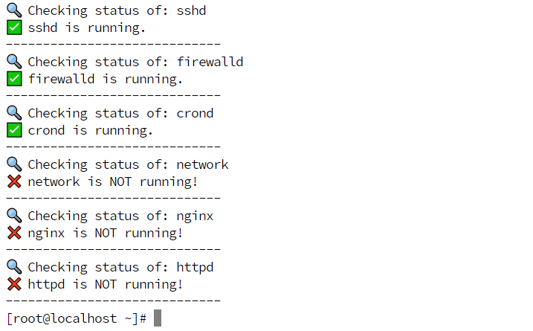Click 'Checking status of: firewalld' line
Screen dimensions: 533x331
pos(135,62)
